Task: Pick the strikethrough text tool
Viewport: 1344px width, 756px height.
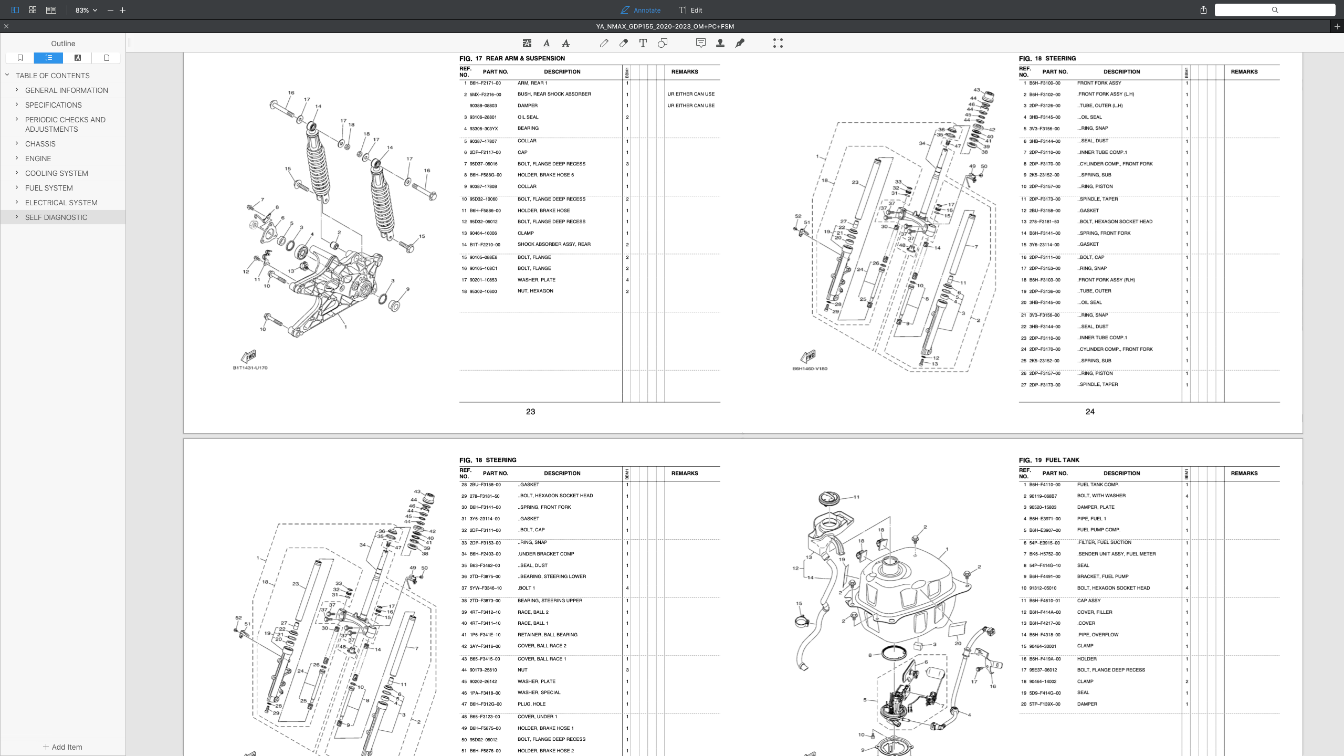Action: point(566,43)
